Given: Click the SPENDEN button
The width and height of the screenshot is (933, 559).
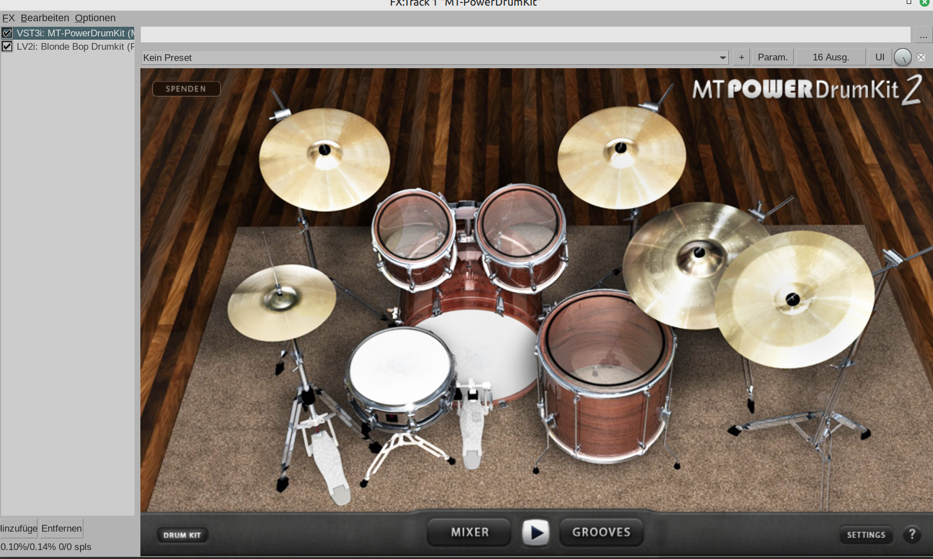Looking at the screenshot, I should 186,89.
